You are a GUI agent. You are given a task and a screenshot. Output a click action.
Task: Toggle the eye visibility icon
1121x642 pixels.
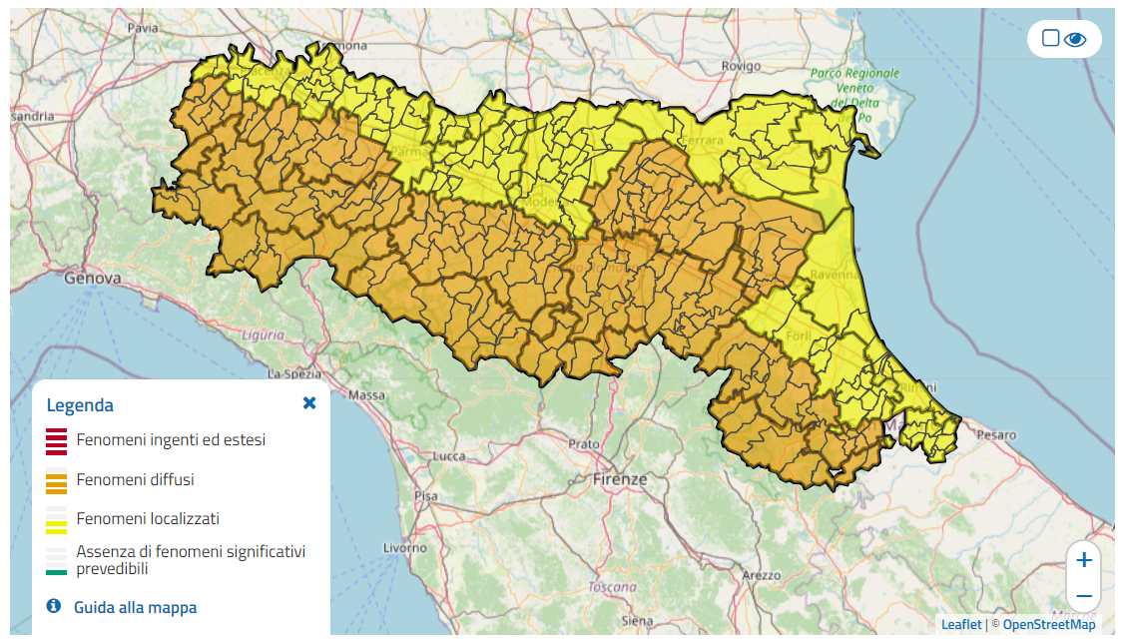pos(1075,39)
